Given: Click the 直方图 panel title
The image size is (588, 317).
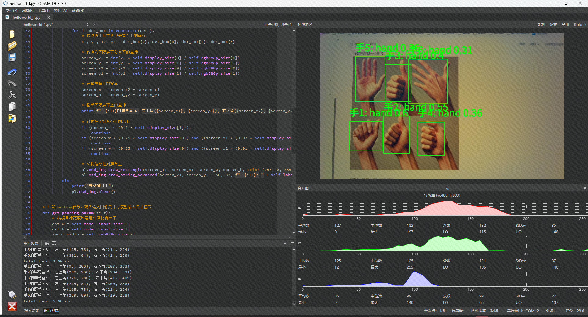Looking at the screenshot, I should [303, 188].
